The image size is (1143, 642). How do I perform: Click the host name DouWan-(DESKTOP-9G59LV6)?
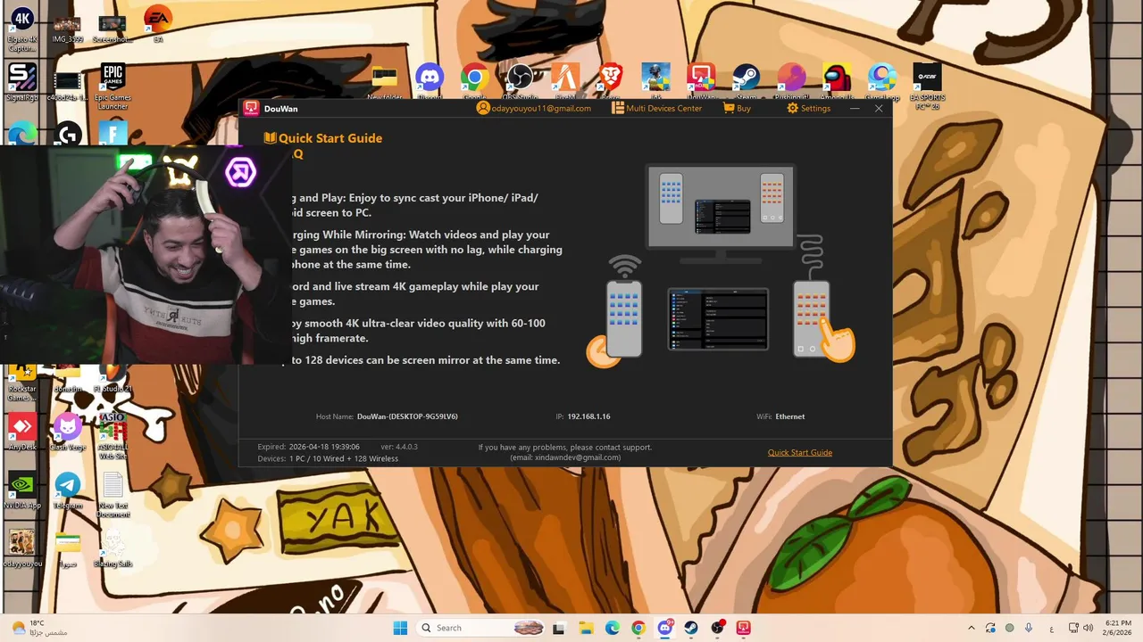(x=407, y=416)
